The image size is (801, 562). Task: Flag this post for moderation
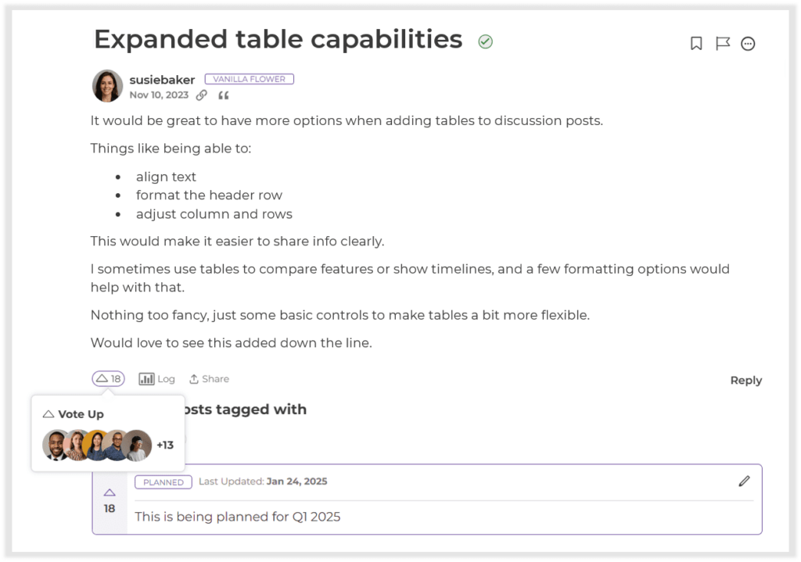(724, 44)
